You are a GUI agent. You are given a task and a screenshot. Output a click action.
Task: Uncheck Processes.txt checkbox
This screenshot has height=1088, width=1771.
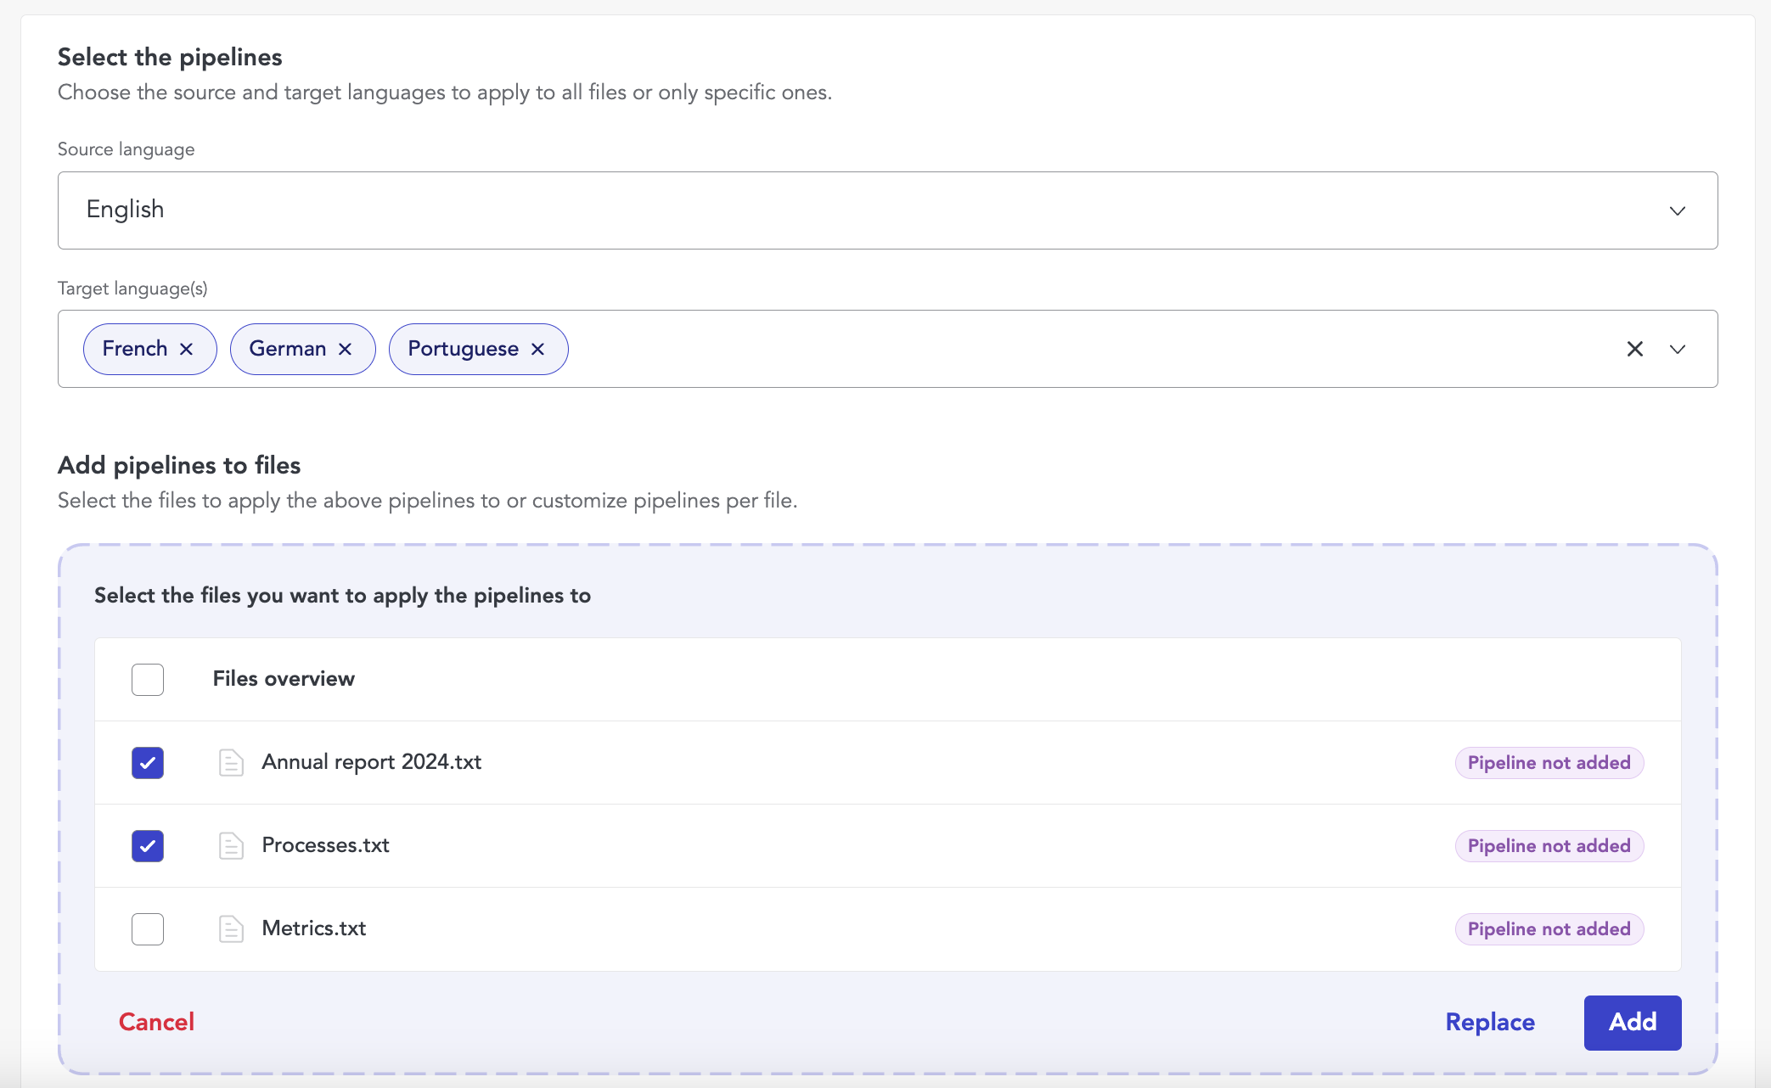(x=148, y=845)
